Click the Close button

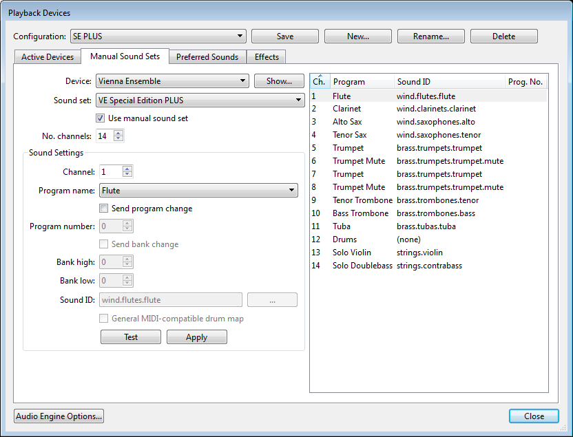534,416
